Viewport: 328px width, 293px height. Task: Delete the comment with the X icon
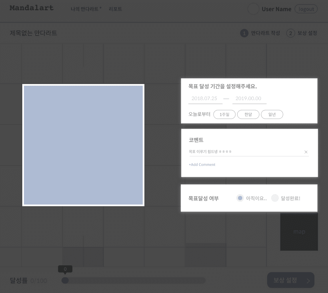click(306, 152)
